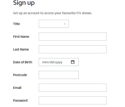The width and height of the screenshot is (125, 107).
Task: Focus the Email text field
Action: tap(73, 88)
